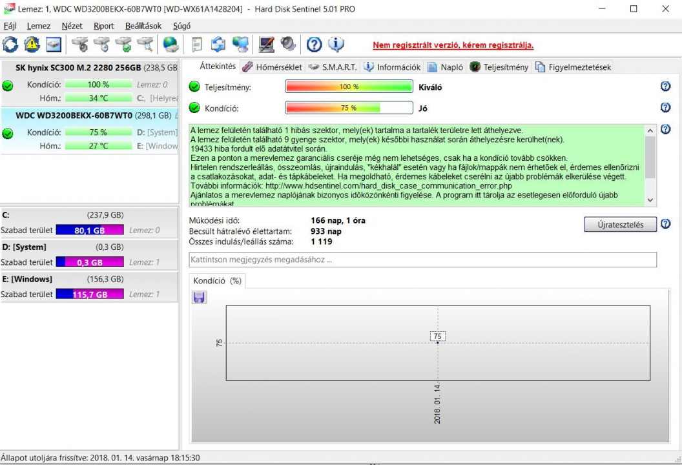Select the E: [Windows] partition entry
This screenshot has width=682, height=465.
[x=89, y=287]
